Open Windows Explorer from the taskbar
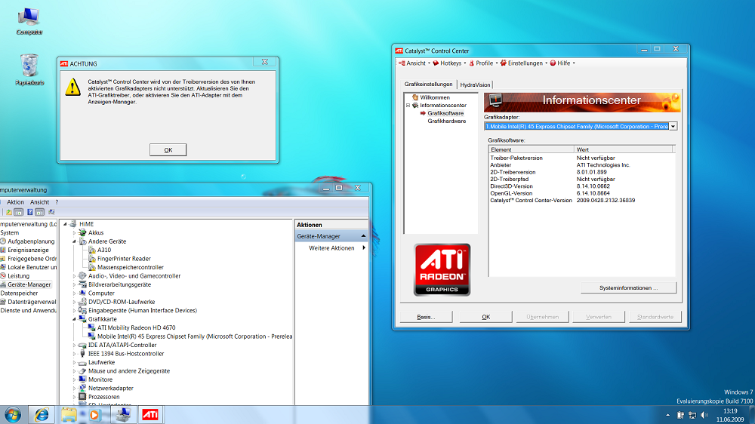Screen dimensions: 755x424 click(x=69, y=415)
